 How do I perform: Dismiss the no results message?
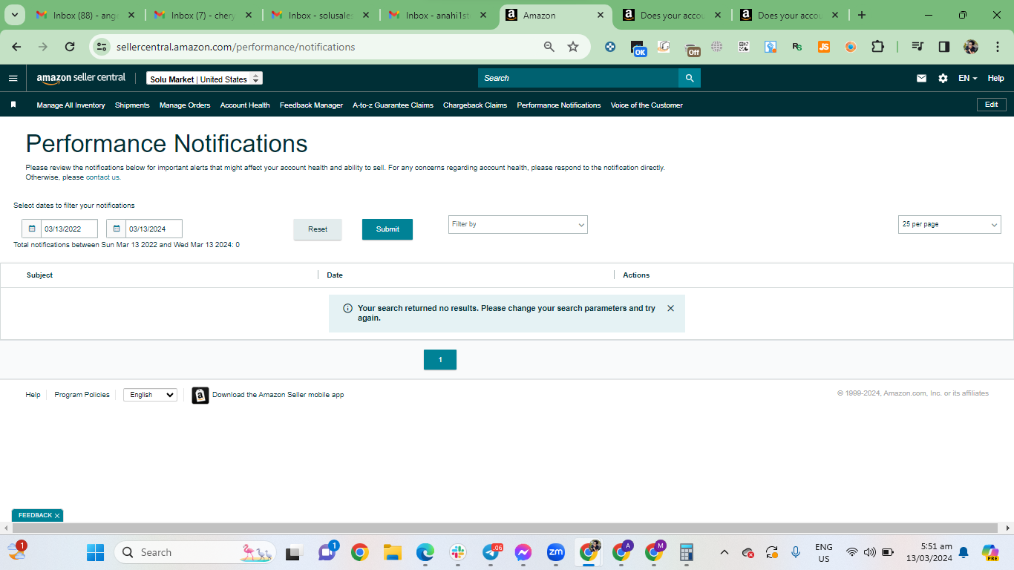click(x=670, y=308)
